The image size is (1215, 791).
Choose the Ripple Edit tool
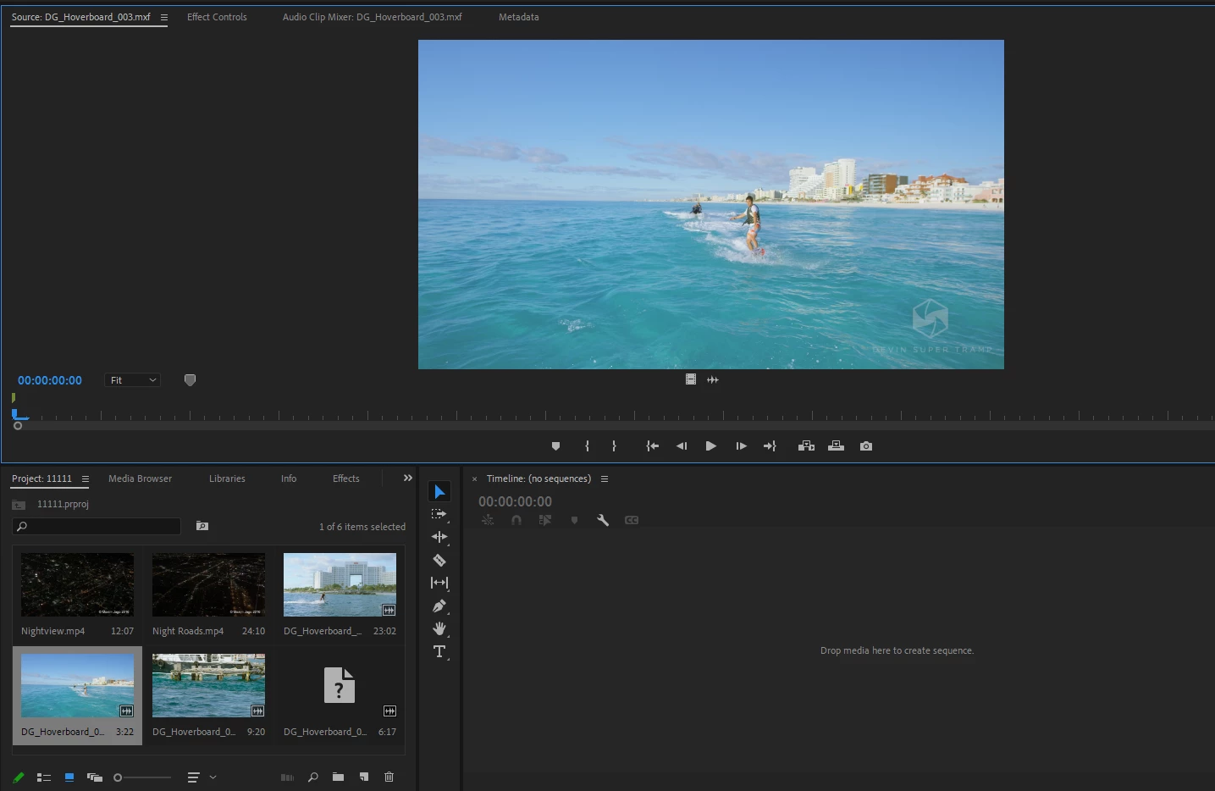click(439, 537)
